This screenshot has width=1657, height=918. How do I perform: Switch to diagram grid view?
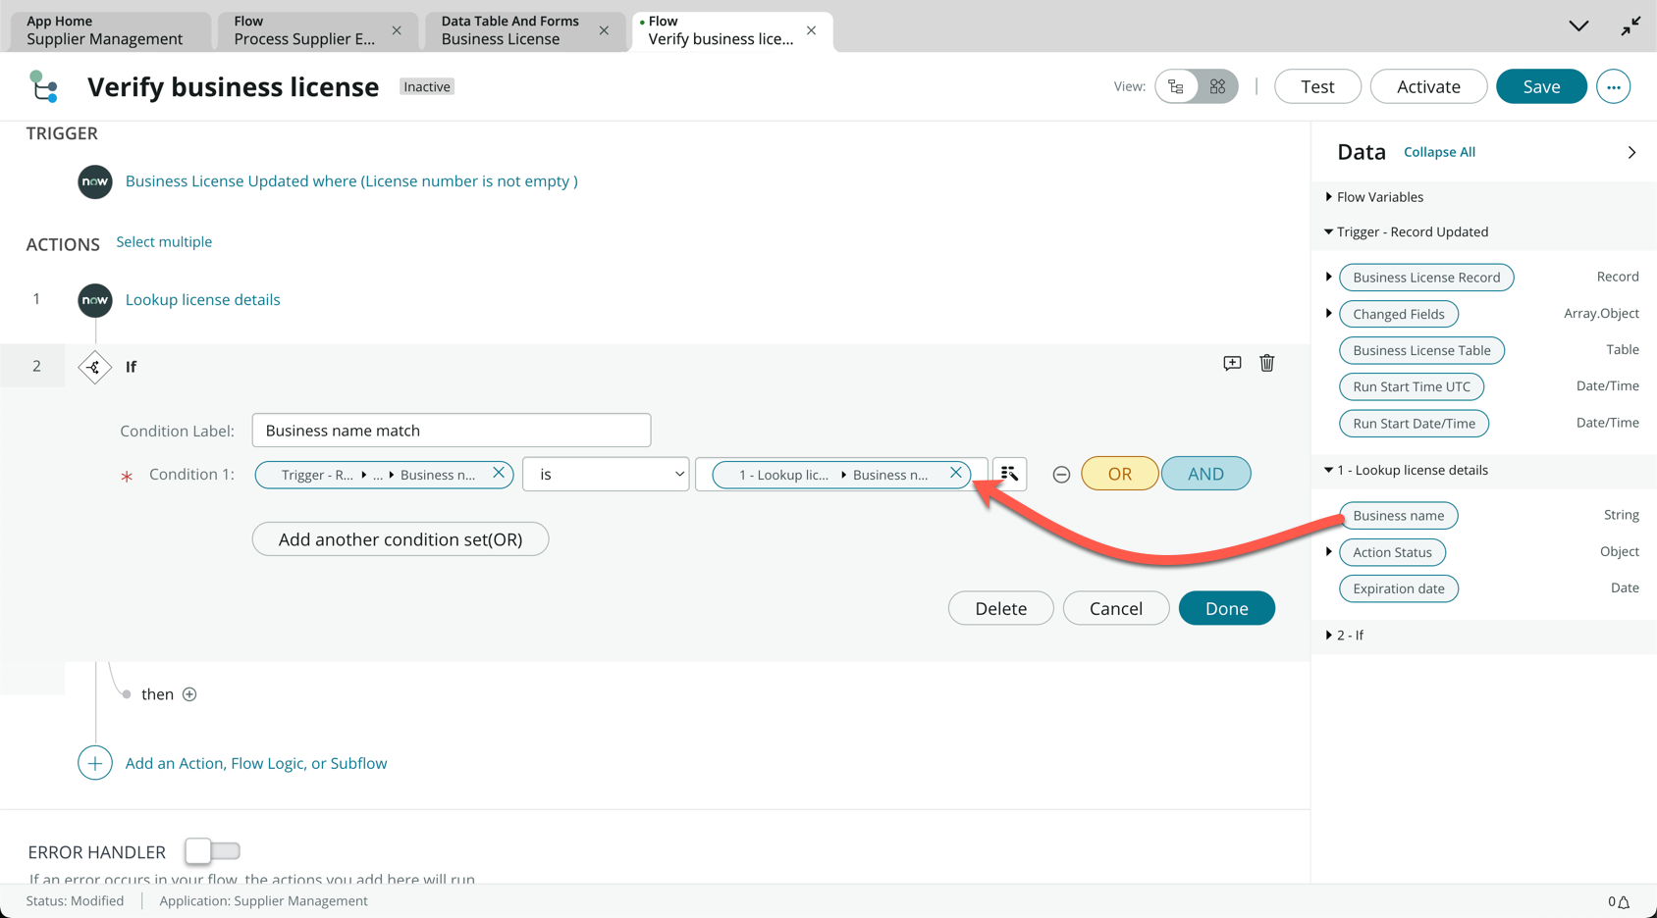pos(1217,86)
